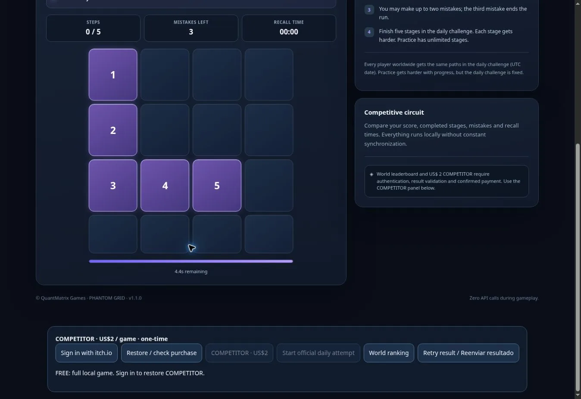The width and height of the screenshot is (581, 399).
Task: Click the scrollbar down arrow
Action: [x=578, y=395]
